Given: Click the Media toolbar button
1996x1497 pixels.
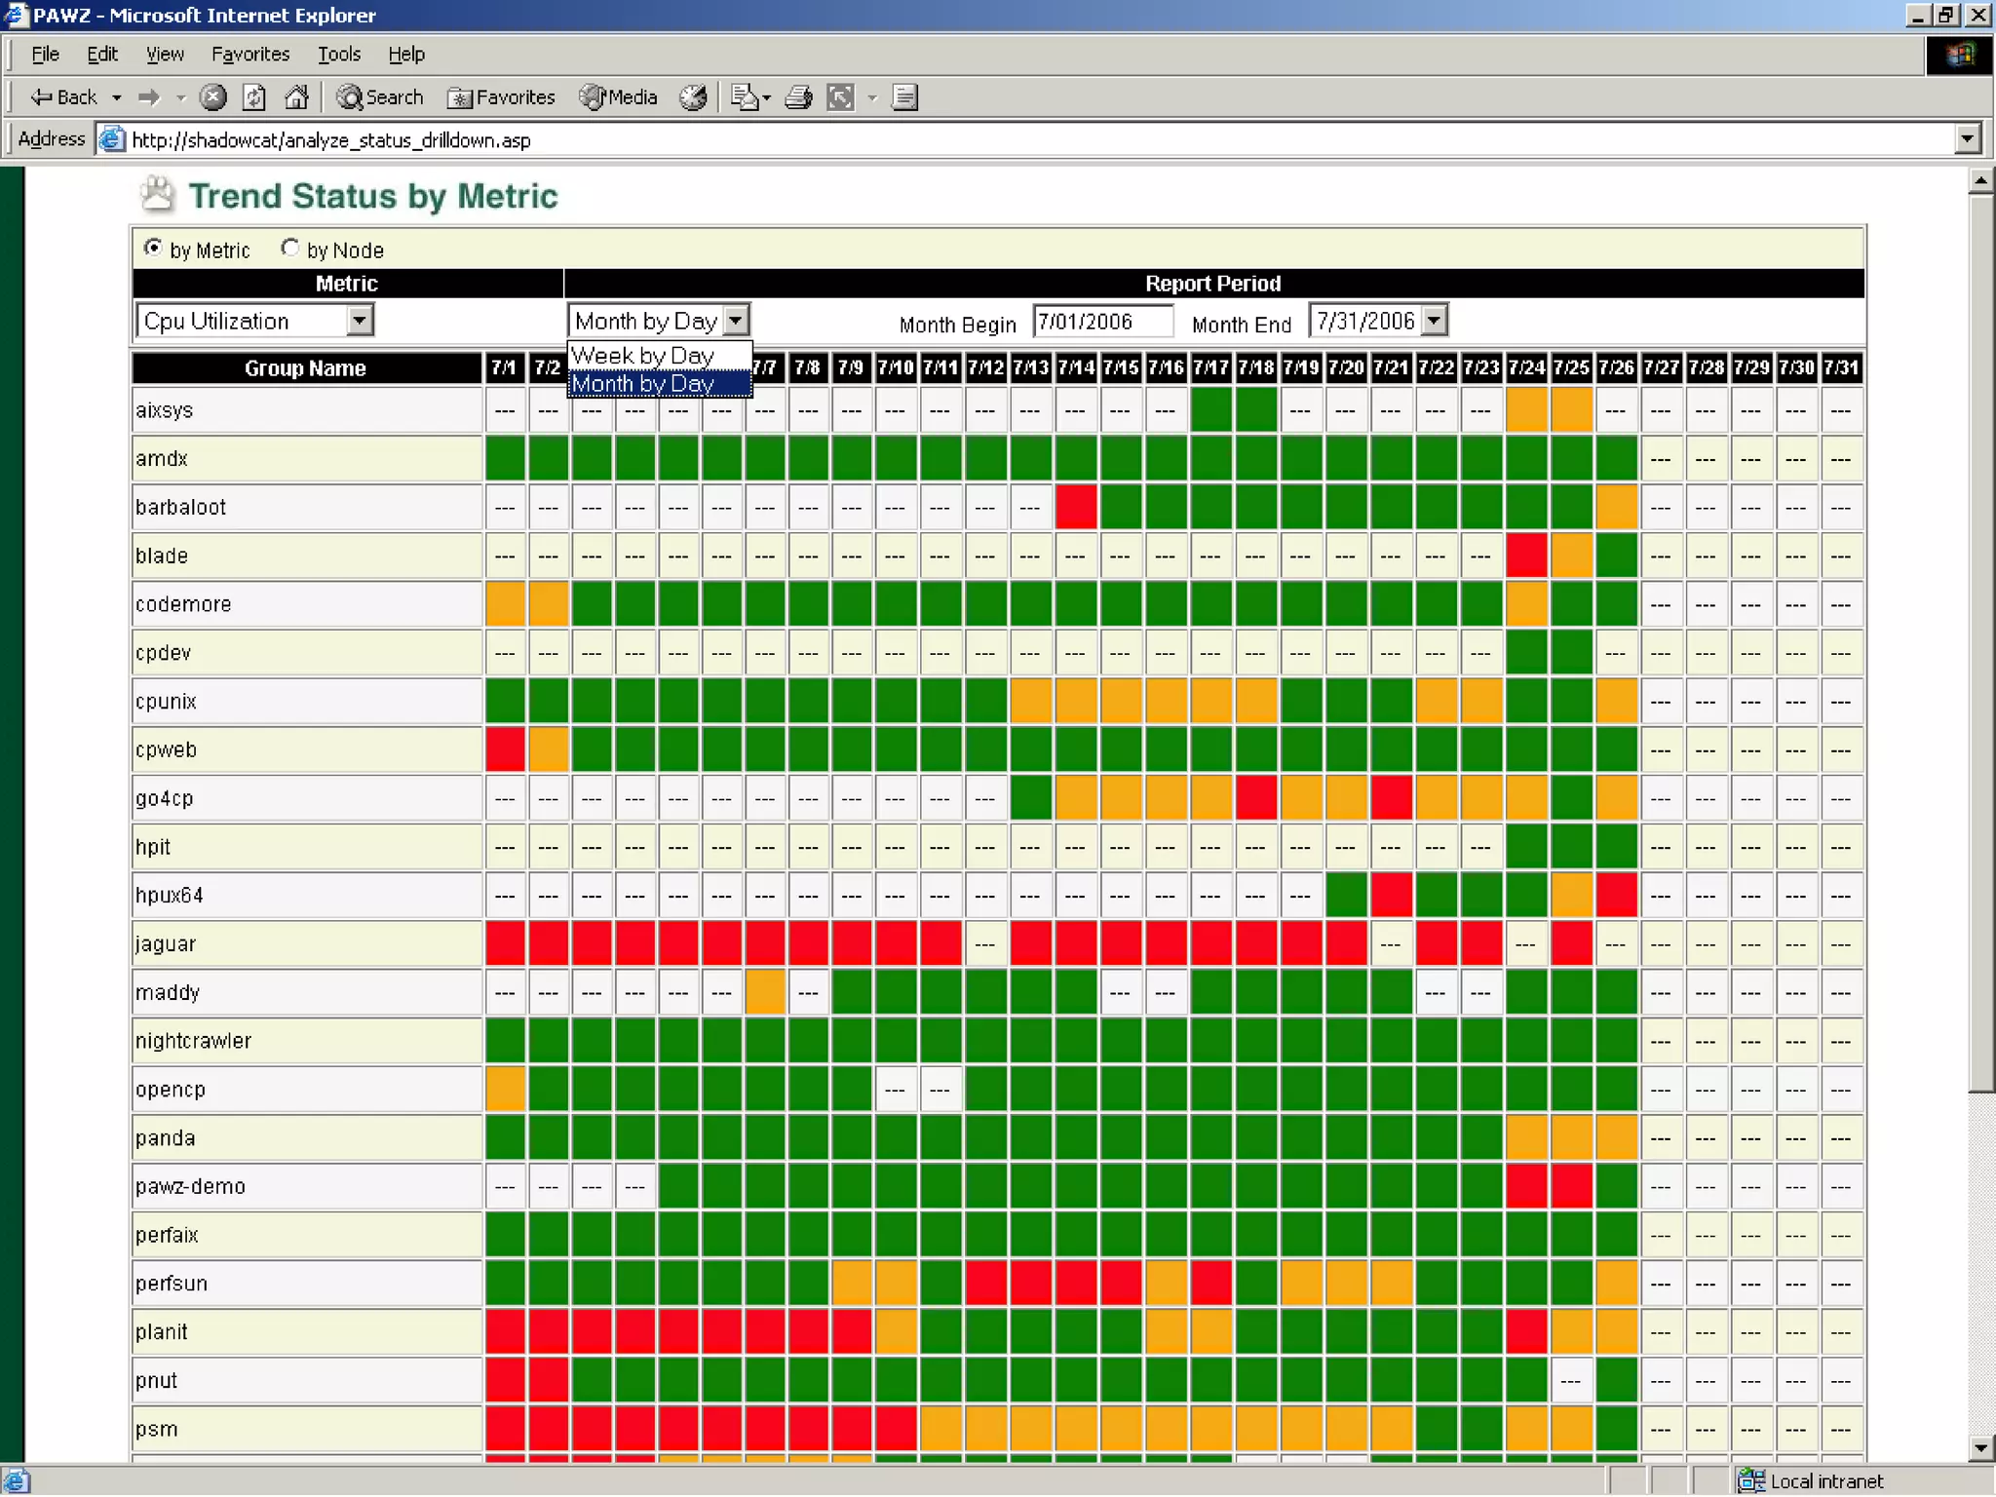Looking at the screenshot, I should (x=619, y=97).
